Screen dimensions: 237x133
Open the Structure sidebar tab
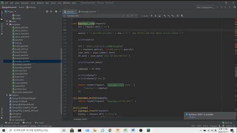pyautogui.click(x=1, y=29)
